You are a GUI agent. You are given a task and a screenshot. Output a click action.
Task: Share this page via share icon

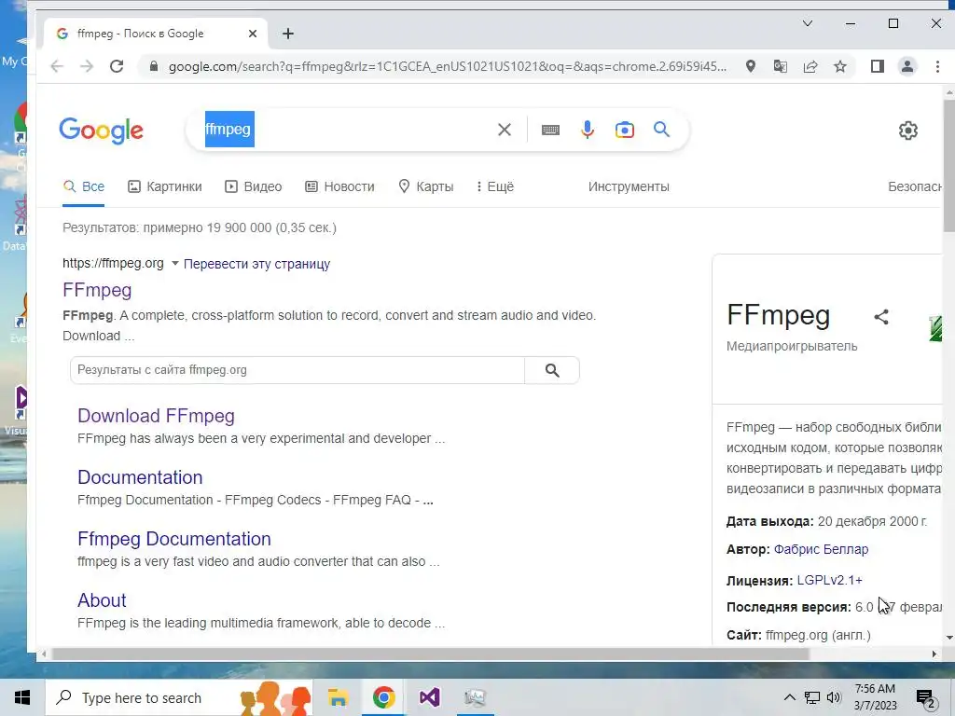pos(810,66)
